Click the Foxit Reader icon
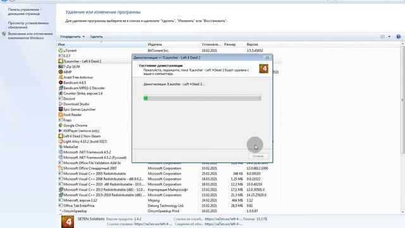This screenshot has height=228, width=405. (61, 115)
